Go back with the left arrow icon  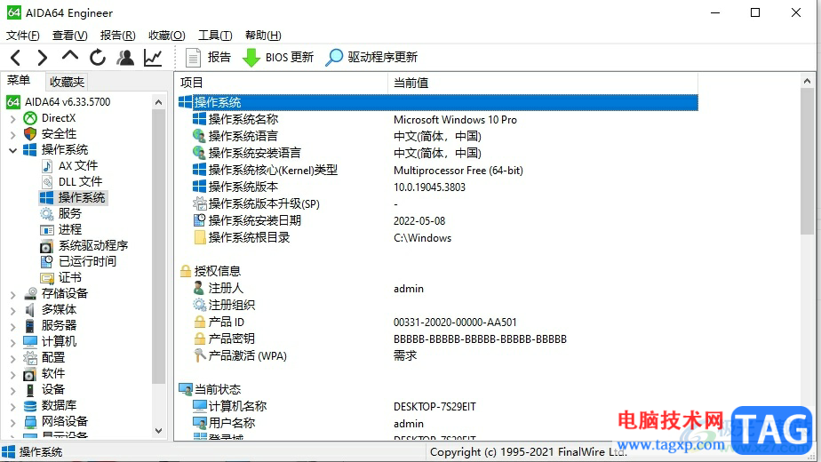click(16, 57)
